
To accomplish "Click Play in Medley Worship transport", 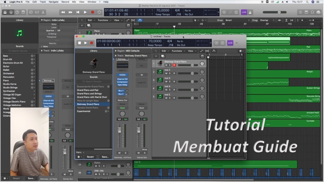I will (x=85, y=12).
